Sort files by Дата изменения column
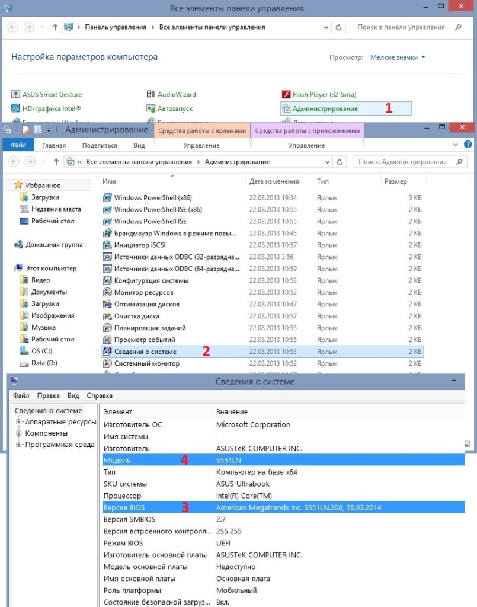This screenshot has width=477, height=607. point(274,181)
